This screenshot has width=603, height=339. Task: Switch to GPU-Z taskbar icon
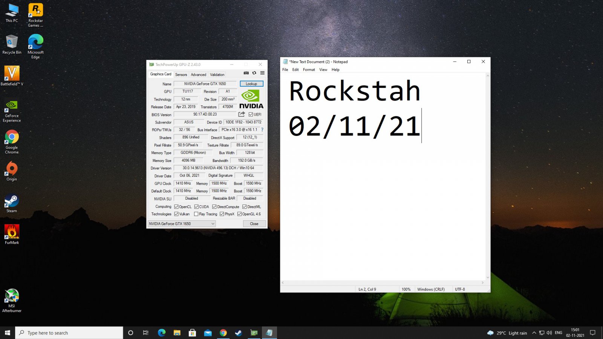[254, 333]
